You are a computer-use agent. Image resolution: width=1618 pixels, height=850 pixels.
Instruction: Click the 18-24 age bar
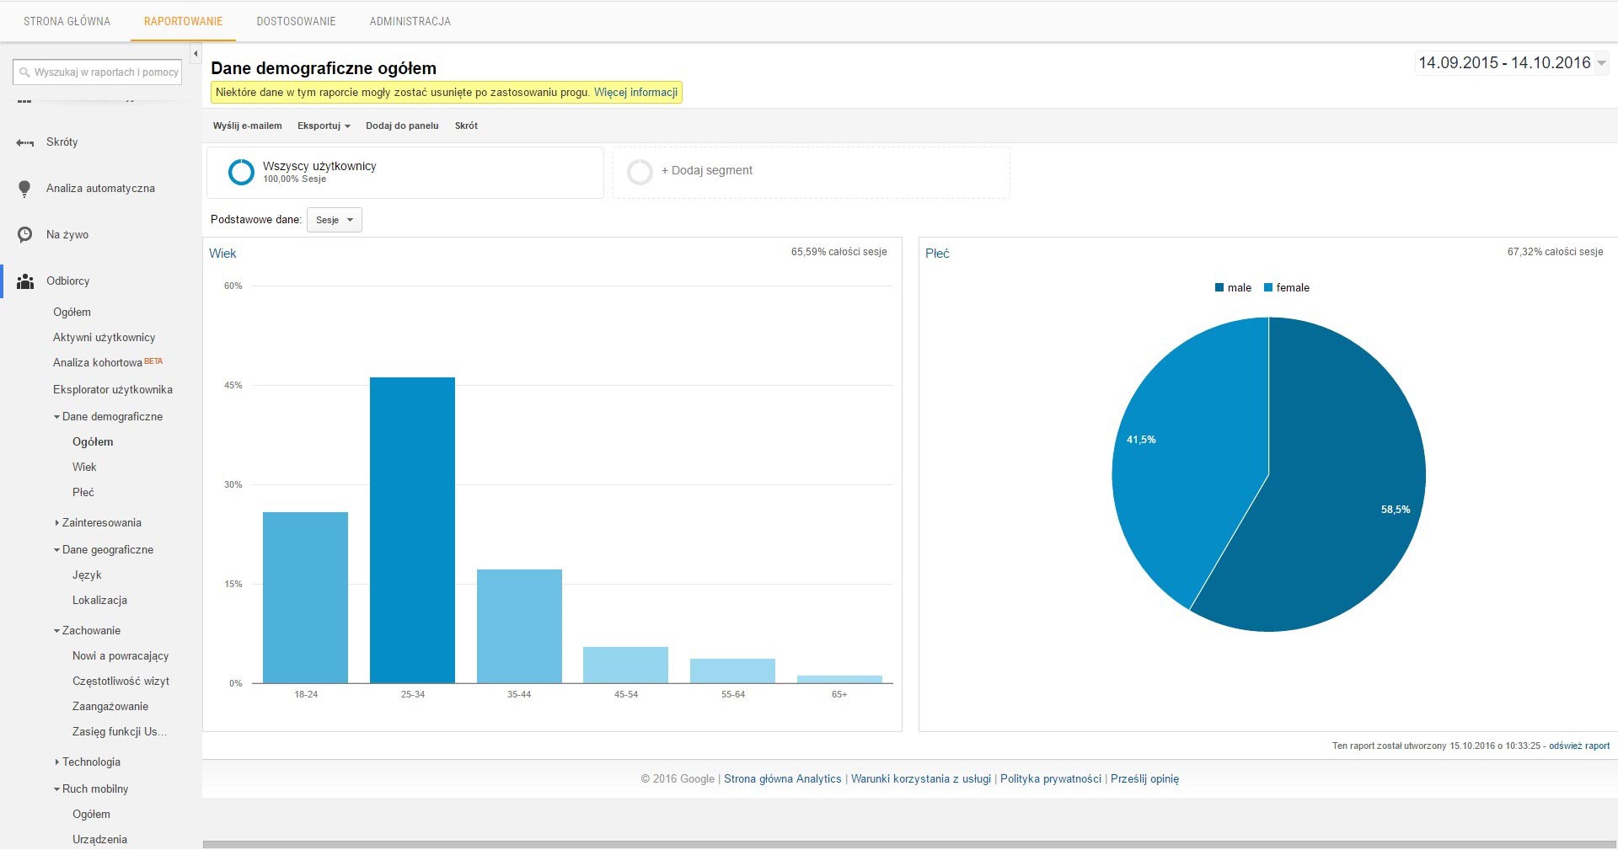[305, 598]
